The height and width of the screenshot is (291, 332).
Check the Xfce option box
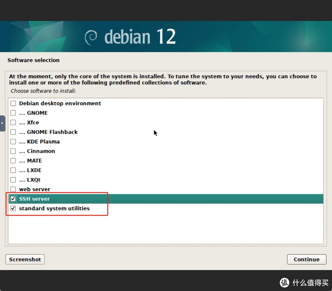point(13,122)
